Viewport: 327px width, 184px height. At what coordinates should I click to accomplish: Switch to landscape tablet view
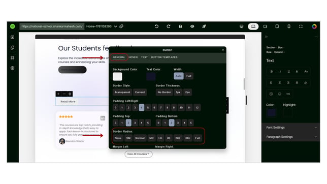point(265,26)
